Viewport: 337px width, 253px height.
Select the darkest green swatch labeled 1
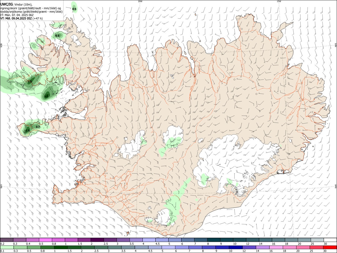point(61,247)
